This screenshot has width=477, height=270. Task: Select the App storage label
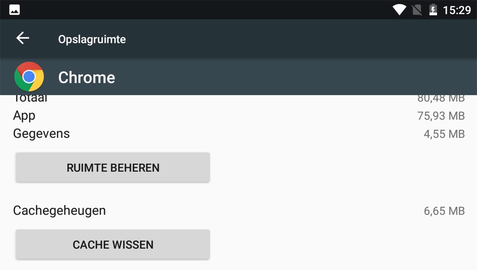click(x=24, y=116)
